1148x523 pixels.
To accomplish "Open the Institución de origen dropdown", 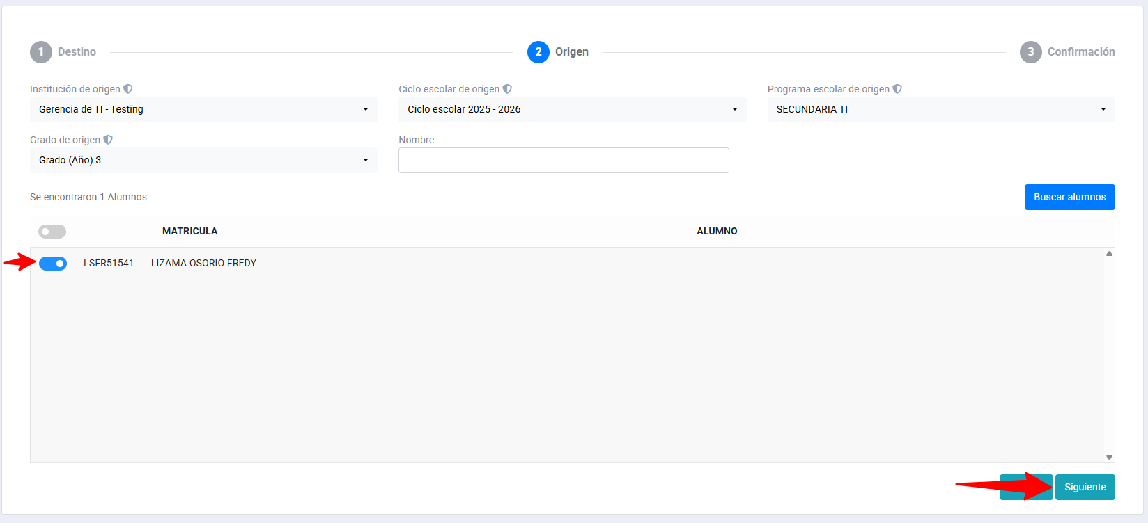I will click(x=203, y=109).
